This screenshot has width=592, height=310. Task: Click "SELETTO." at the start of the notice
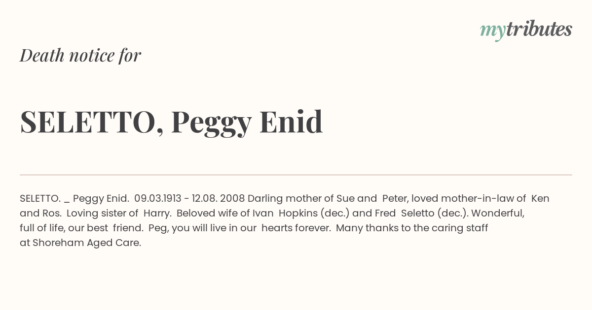pyautogui.click(x=40, y=199)
